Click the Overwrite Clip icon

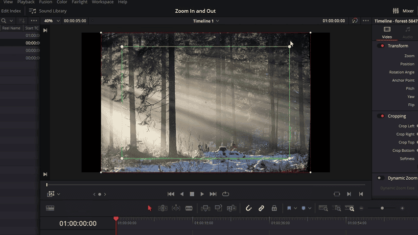(218, 208)
